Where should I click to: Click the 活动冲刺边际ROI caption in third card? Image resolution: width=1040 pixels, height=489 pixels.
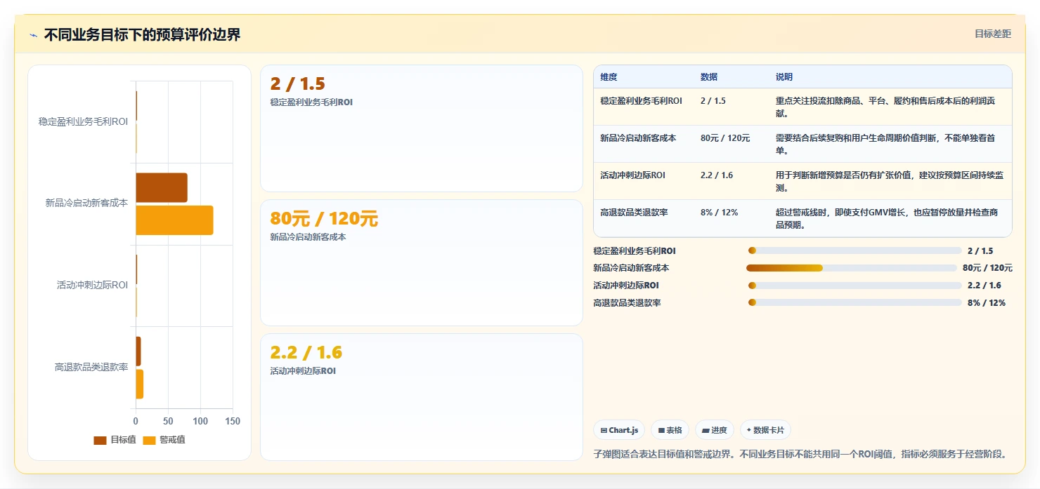point(303,371)
